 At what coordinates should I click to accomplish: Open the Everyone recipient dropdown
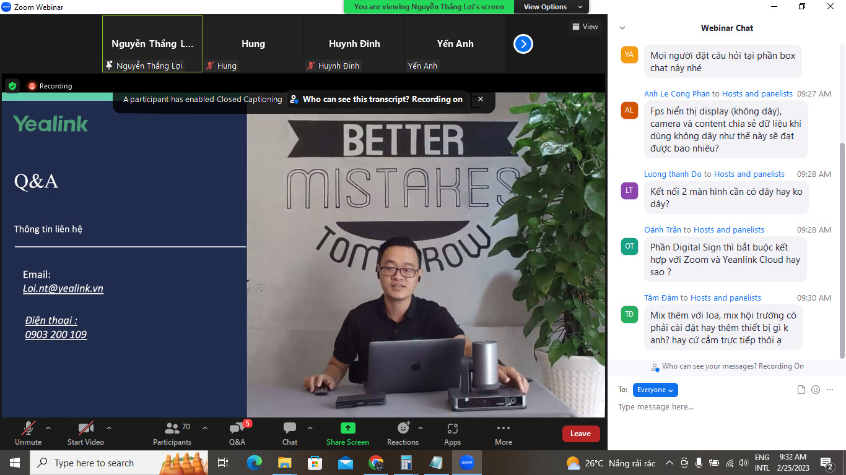tap(655, 390)
